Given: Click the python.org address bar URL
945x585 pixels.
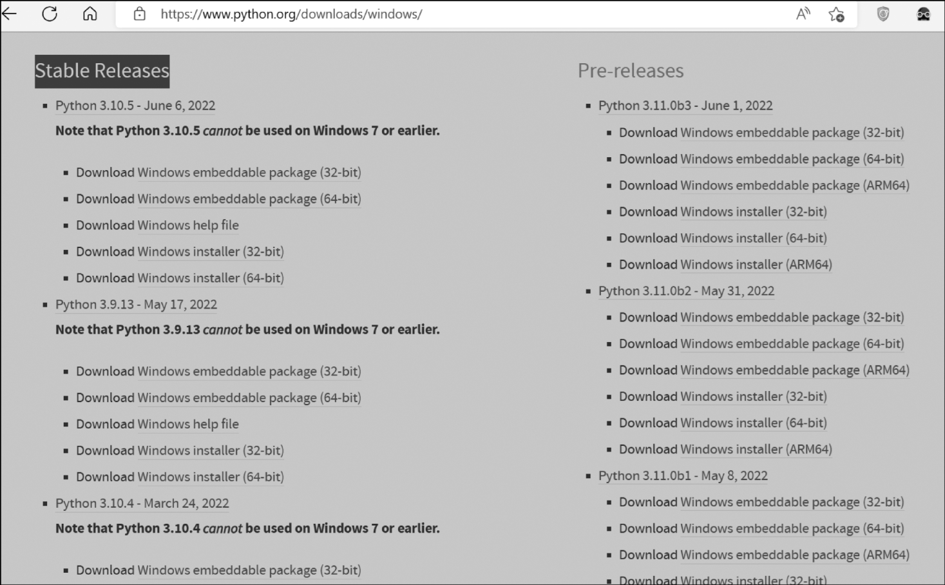Looking at the screenshot, I should (x=291, y=14).
